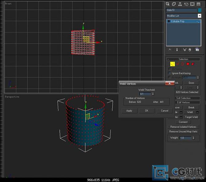
Task: Expand the Editable Poly stack entry
Action: point(169,21)
